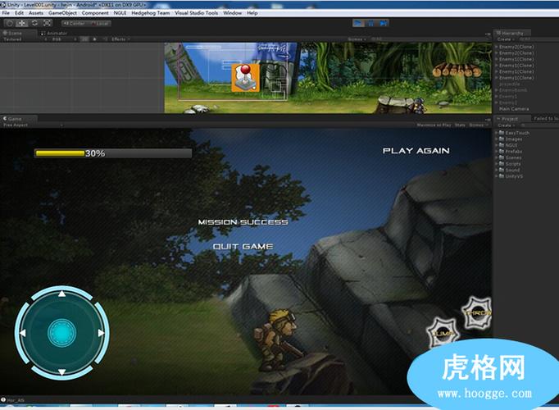Open the Create dropdown in Hierarchy panel
This screenshot has height=410, width=559.
[505, 39]
